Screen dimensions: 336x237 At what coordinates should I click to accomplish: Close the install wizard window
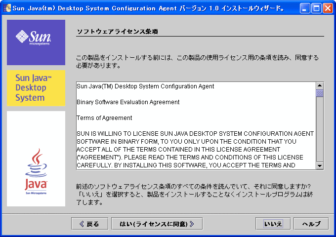tap(328, 8)
